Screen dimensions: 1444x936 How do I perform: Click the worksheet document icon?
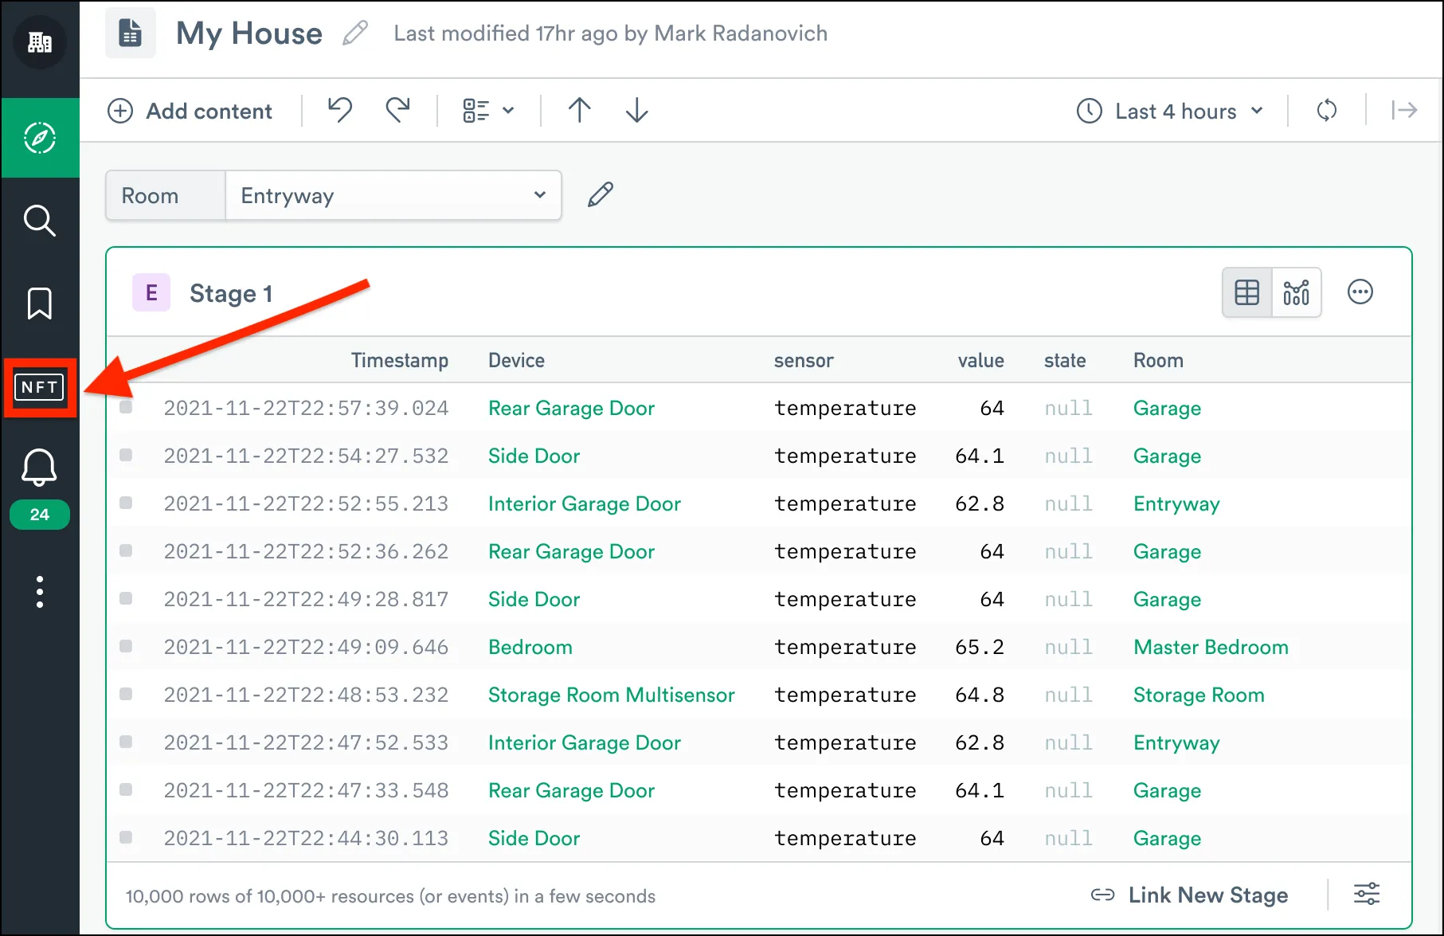click(x=130, y=33)
